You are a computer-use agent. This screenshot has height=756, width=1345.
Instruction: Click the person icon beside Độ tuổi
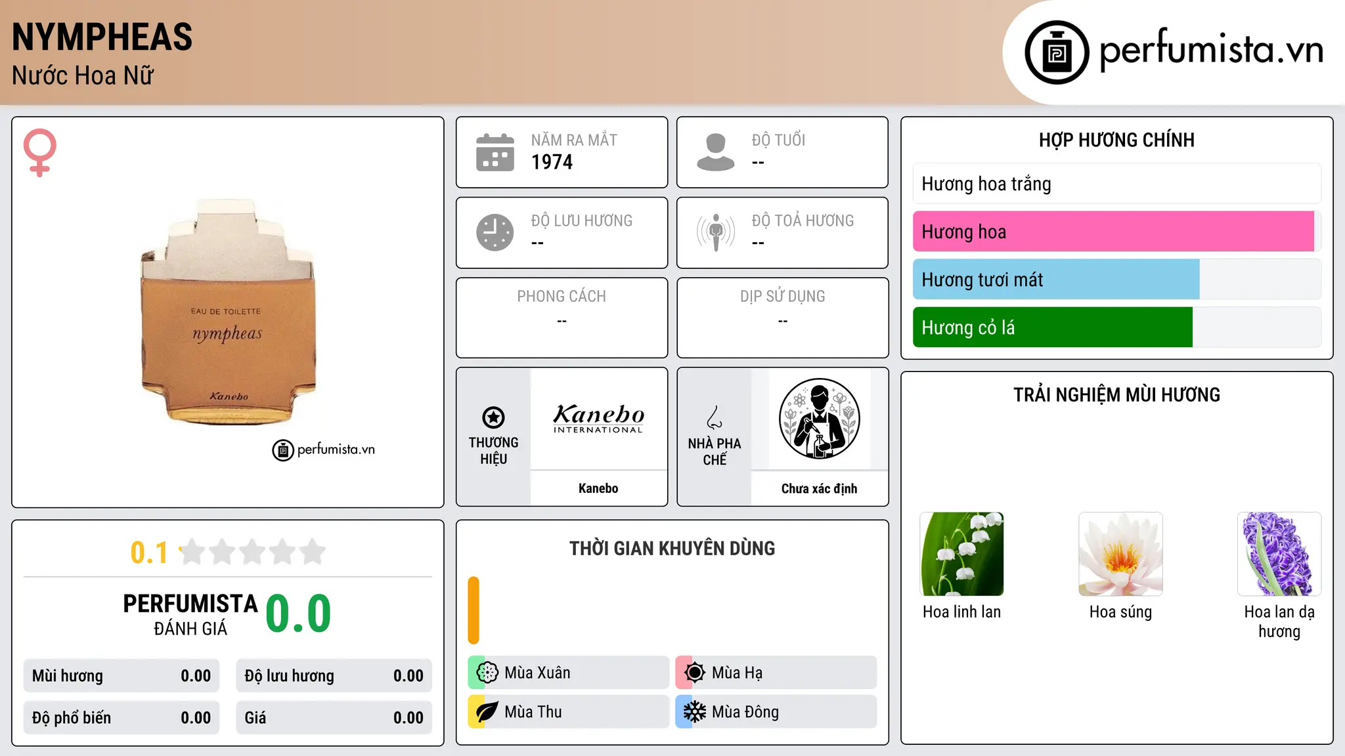pos(715,152)
